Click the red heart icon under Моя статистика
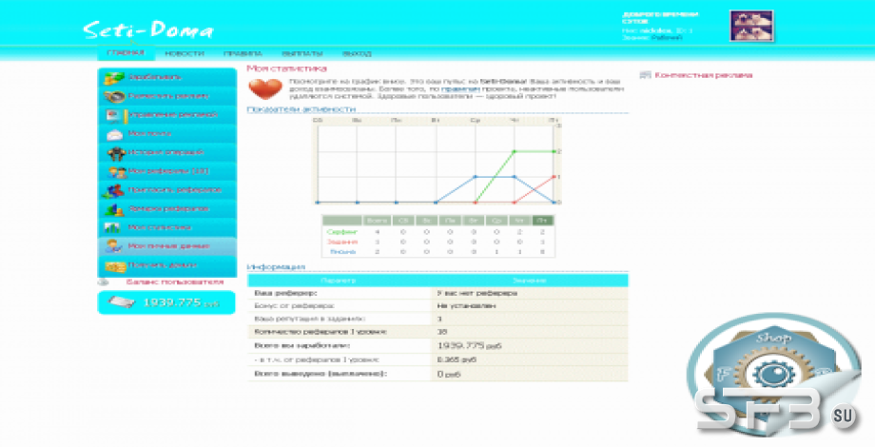This screenshot has width=875, height=447. pos(265,89)
